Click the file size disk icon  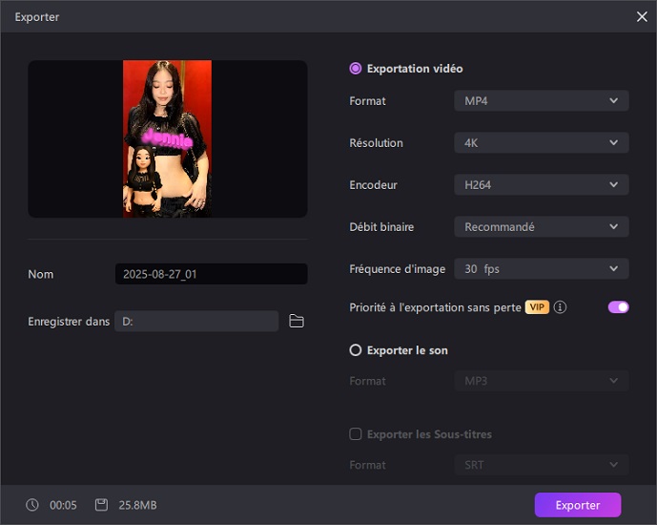(101, 505)
